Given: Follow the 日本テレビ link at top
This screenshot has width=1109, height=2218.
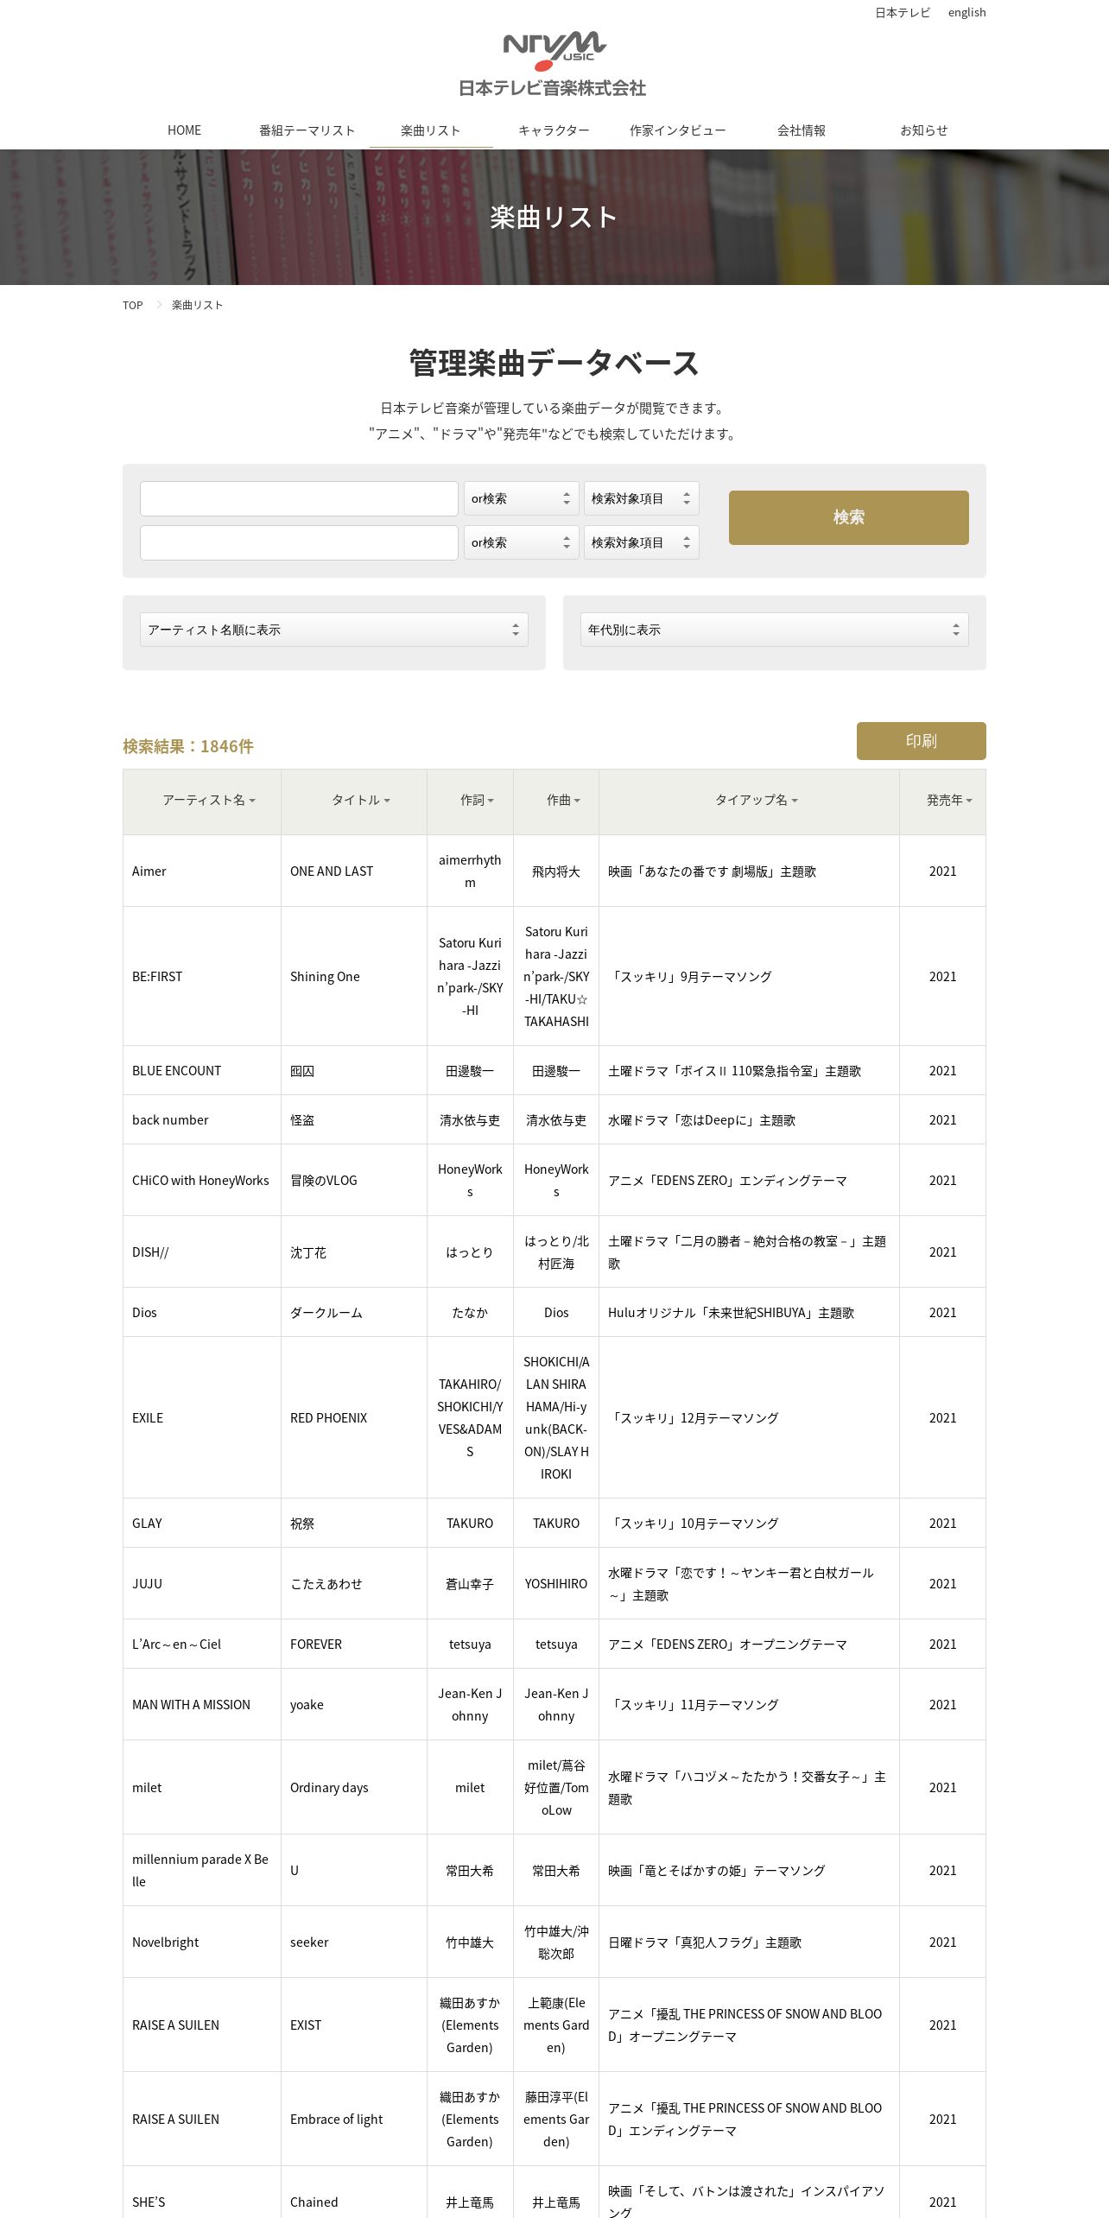Looking at the screenshot, I should 903,12.
